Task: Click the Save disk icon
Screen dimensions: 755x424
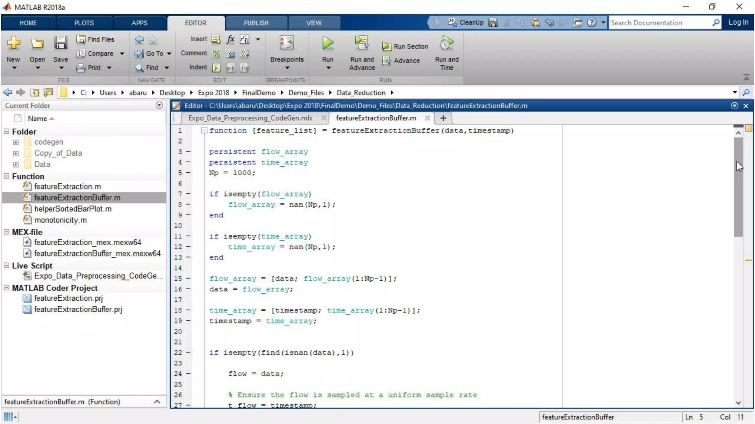Action: pos(60,43)
